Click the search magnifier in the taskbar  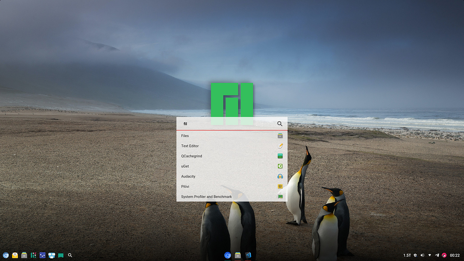coord(70,255)
